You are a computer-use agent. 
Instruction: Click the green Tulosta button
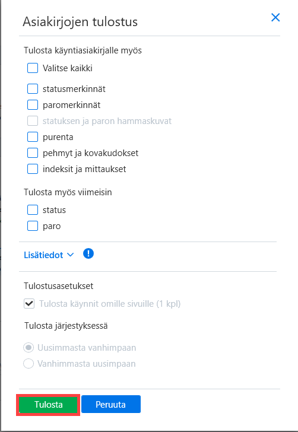[x=48, y=405]
